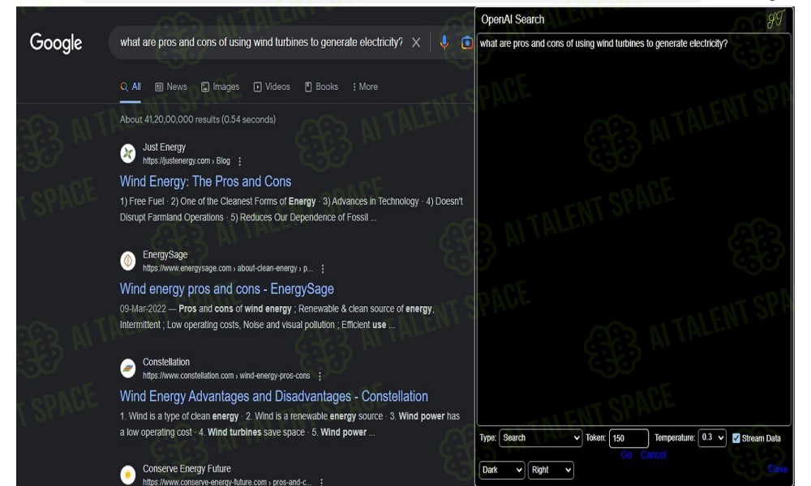Switch to the Videos tab

coord(272,87)
